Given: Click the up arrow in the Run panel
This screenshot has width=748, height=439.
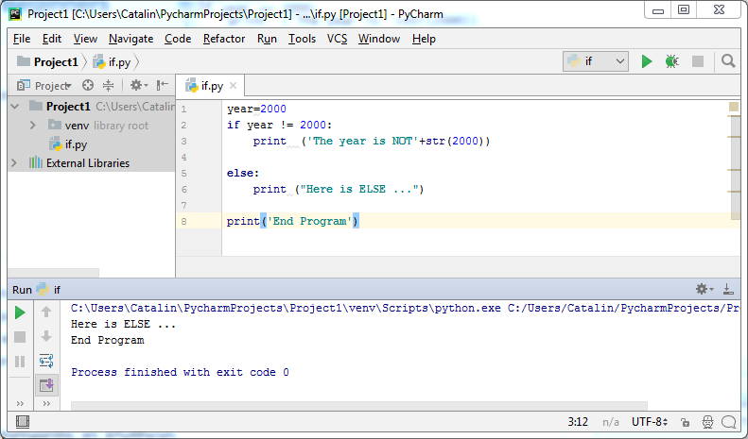Looking at the screenshot, I should point(46,312).
